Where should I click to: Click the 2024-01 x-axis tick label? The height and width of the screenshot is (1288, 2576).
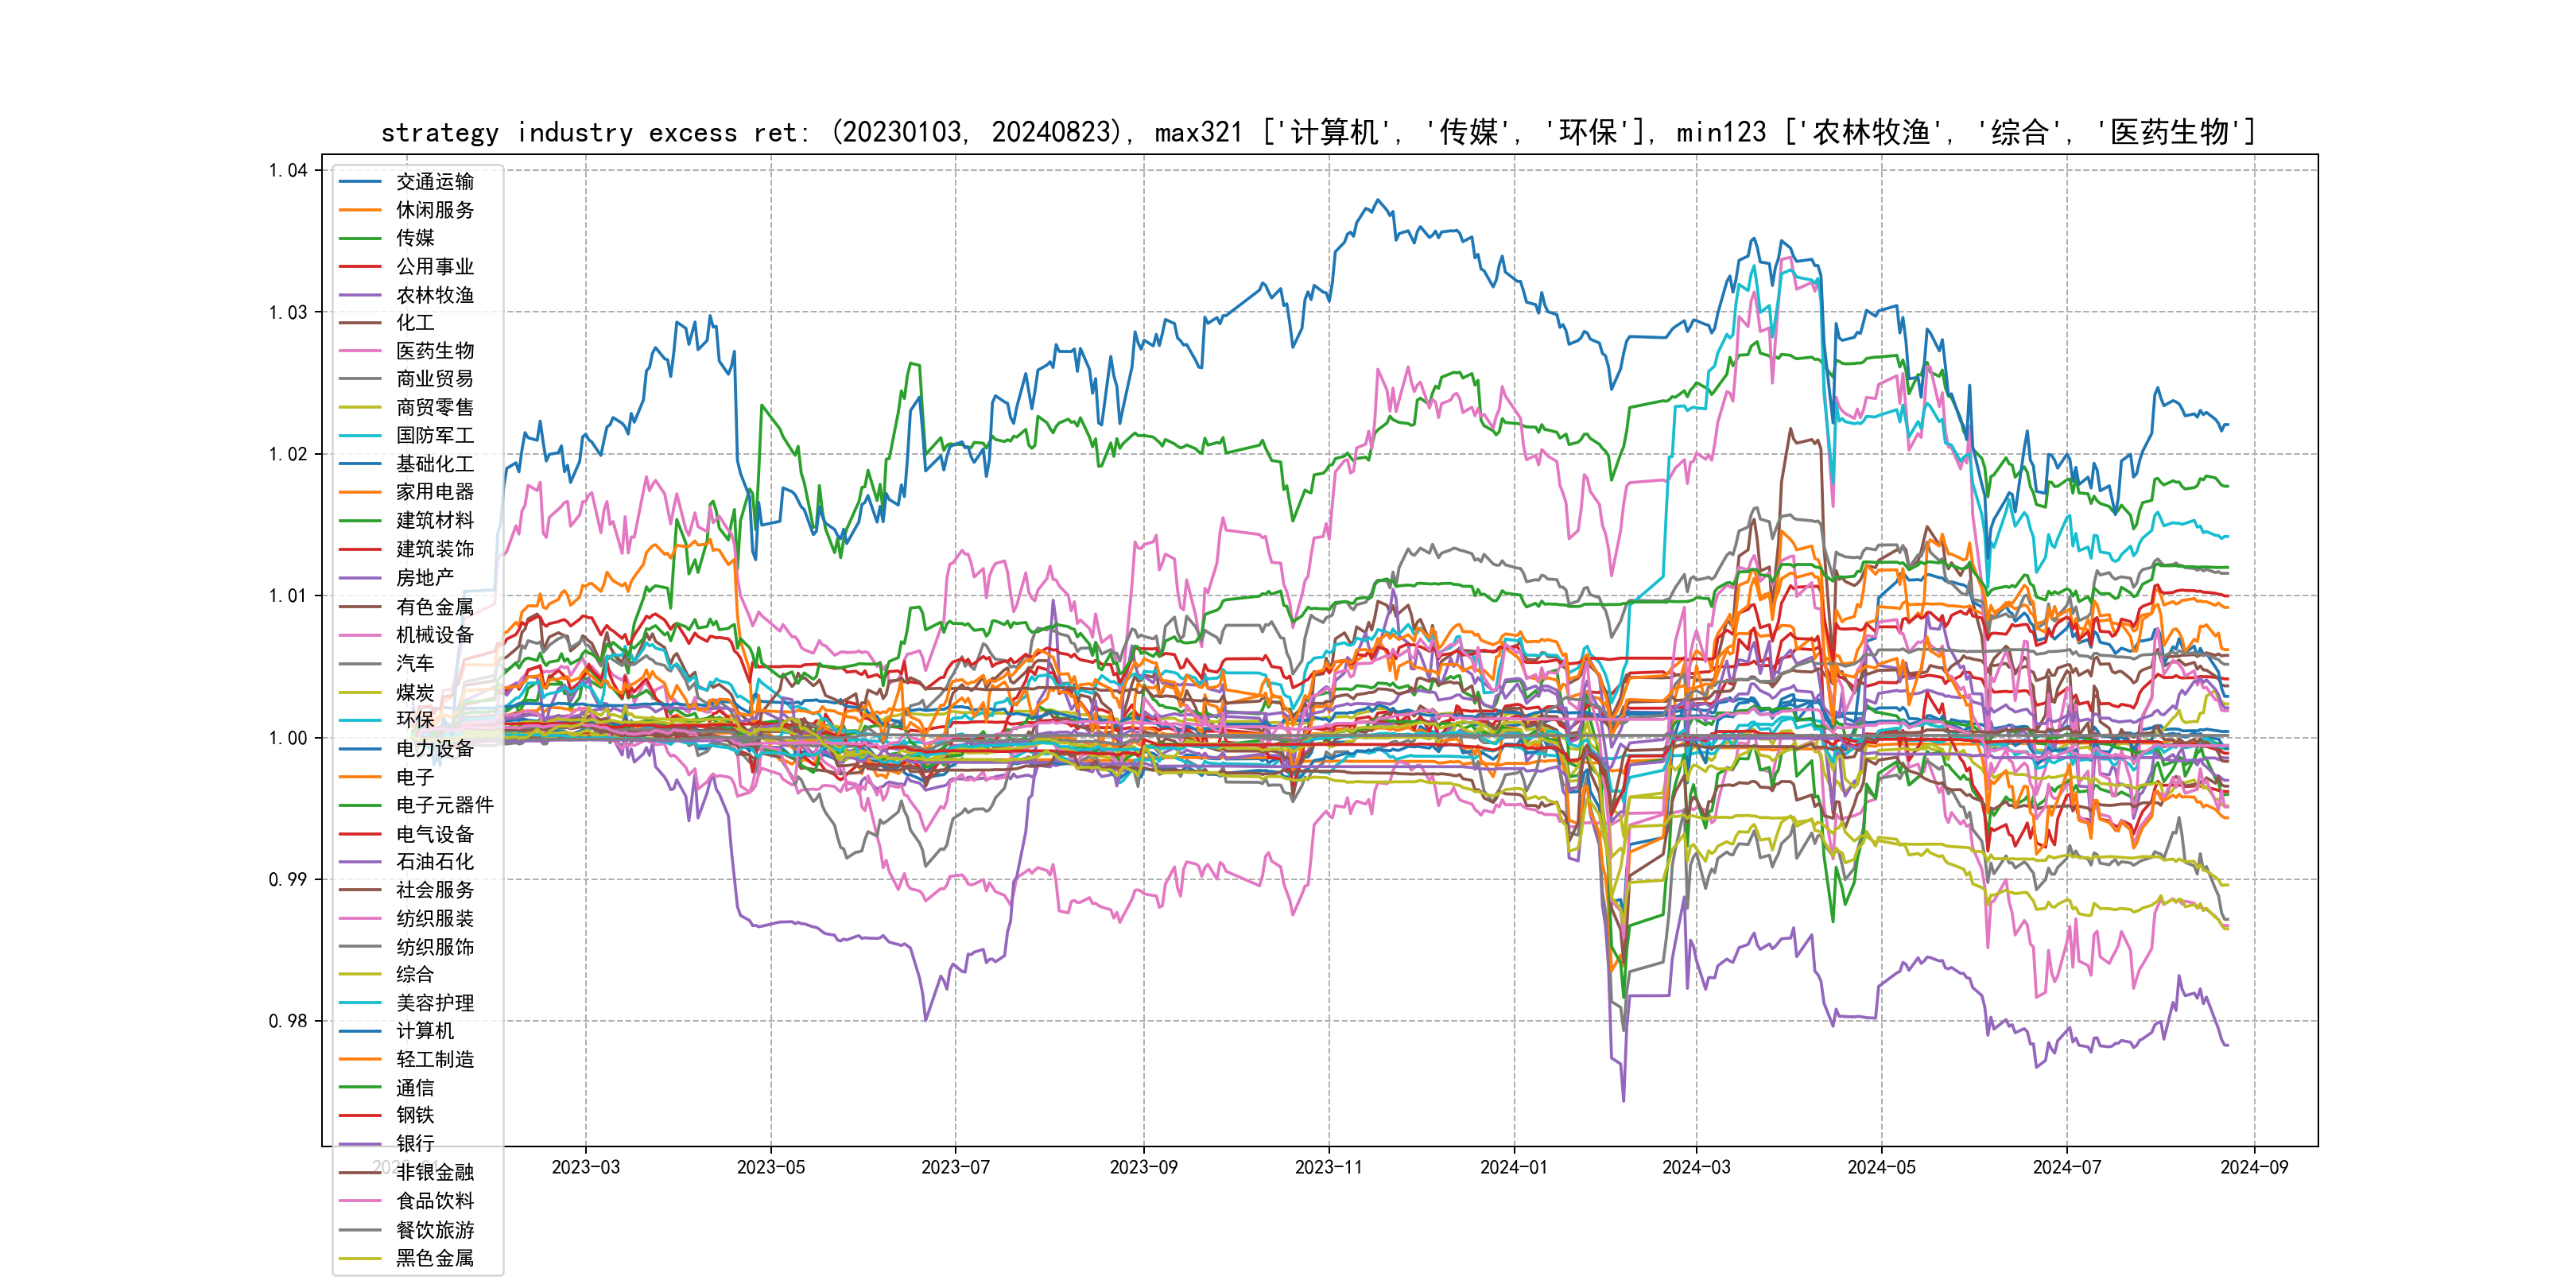tap(1513, 1167)
